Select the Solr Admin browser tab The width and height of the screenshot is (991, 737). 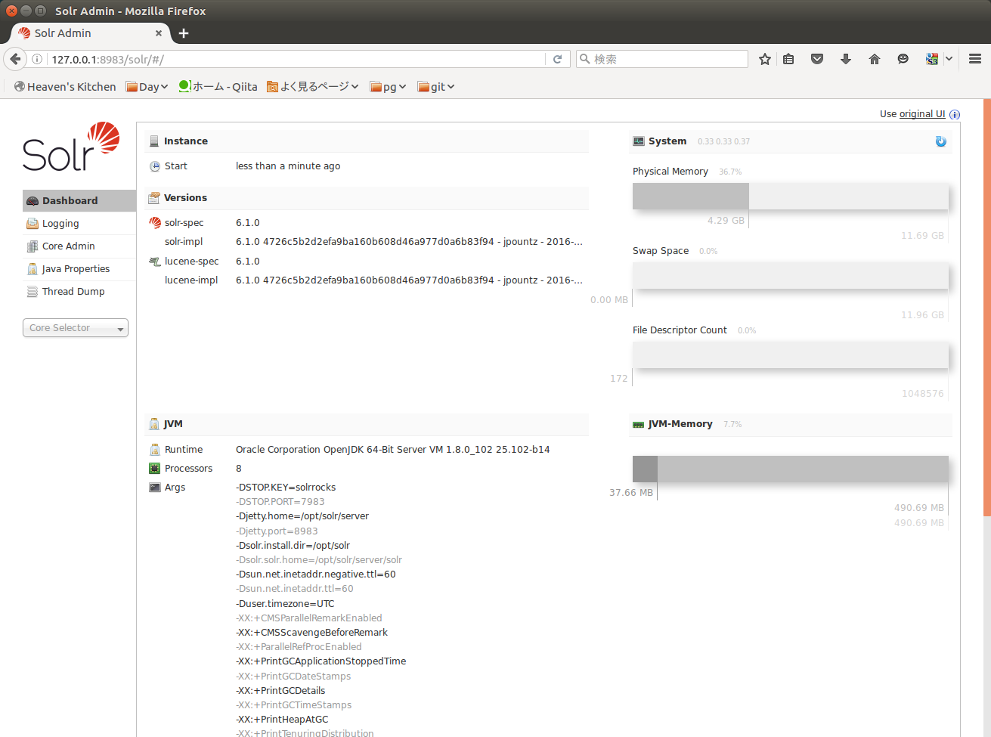point(83,33)
